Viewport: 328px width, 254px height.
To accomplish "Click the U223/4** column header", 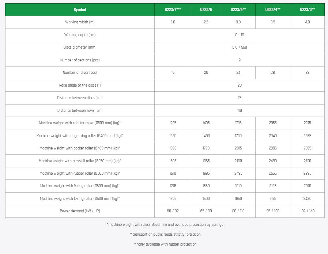I will [x=273, y=10].
